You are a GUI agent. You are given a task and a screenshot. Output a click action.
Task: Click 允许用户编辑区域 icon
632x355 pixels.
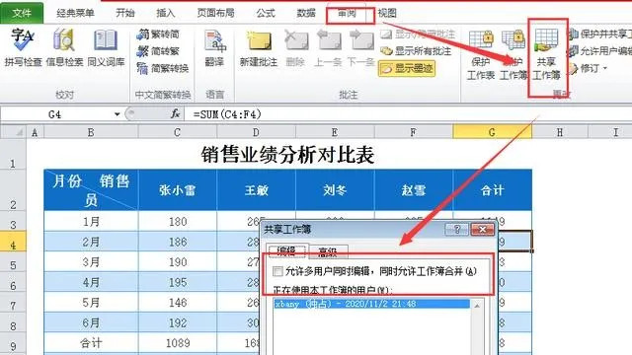574,51
